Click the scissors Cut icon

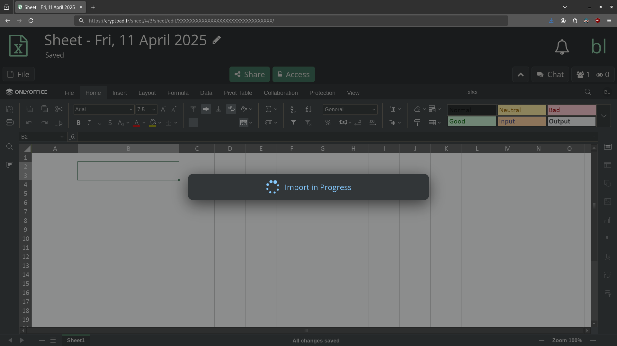point(59,109)
